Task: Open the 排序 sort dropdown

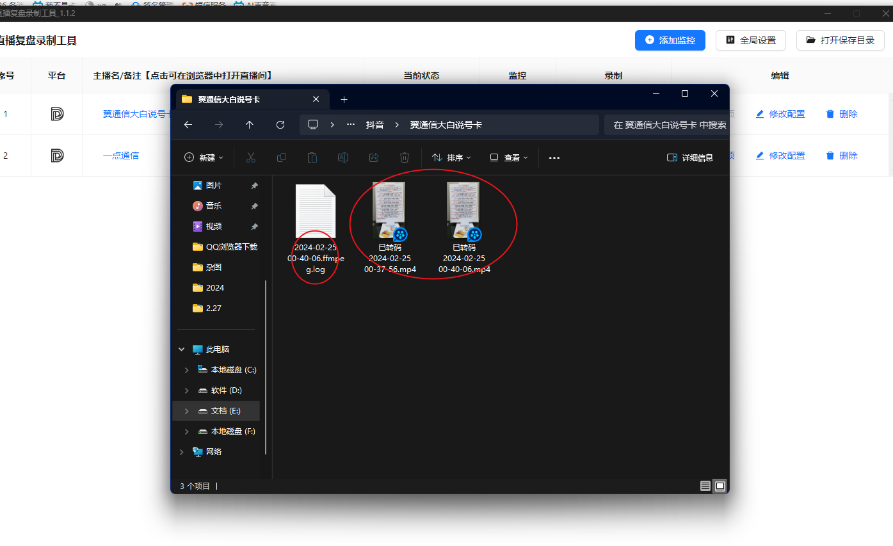Action: click(451, 157)
